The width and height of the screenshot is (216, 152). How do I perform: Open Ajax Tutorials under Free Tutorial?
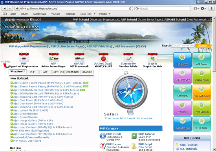pos(189,145)
